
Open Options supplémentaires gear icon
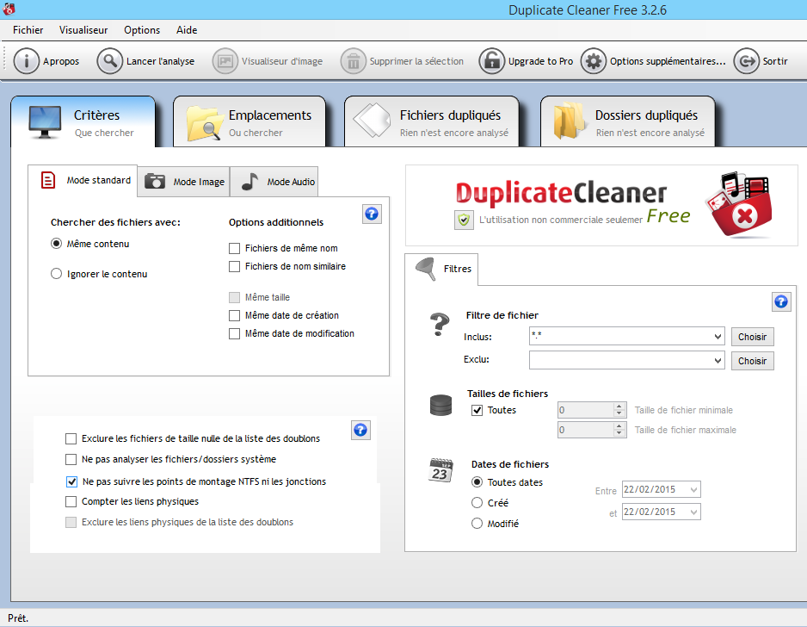click(593, 61)
